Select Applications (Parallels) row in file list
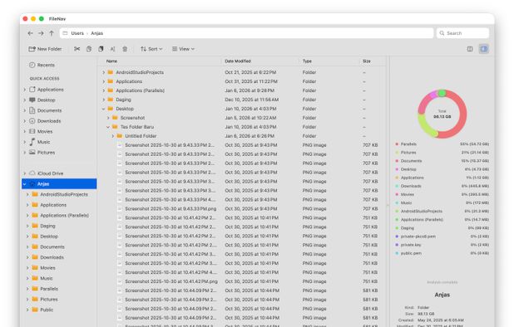The width and height of the screenshot is (514, 327). 242,90
